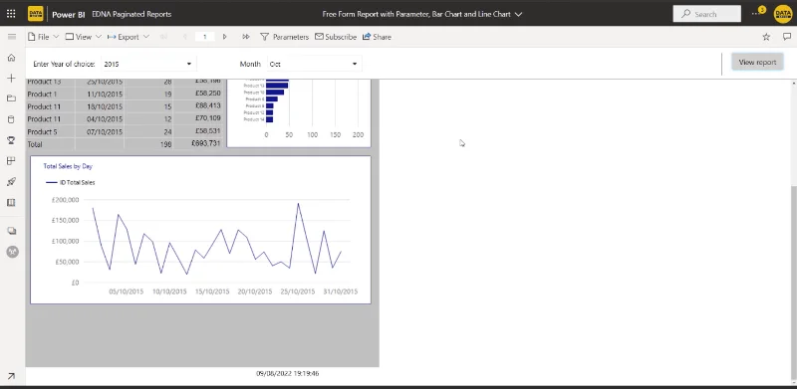
Task: Open comments speech bubble icon
Action: (x=787, y=37)
